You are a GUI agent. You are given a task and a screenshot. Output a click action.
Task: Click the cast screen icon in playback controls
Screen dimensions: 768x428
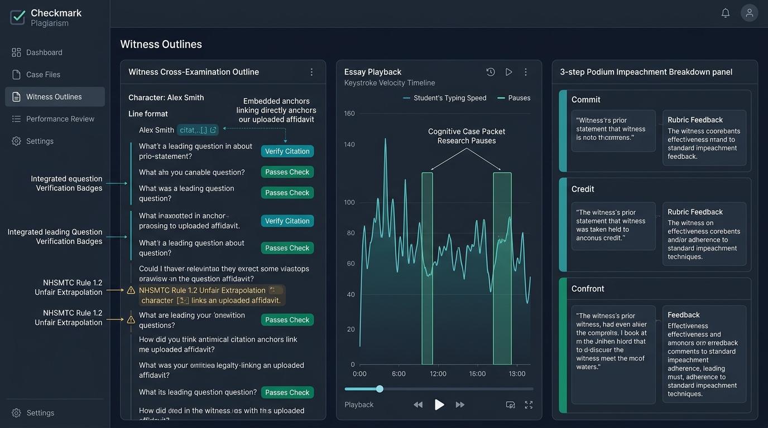(510, 405)
